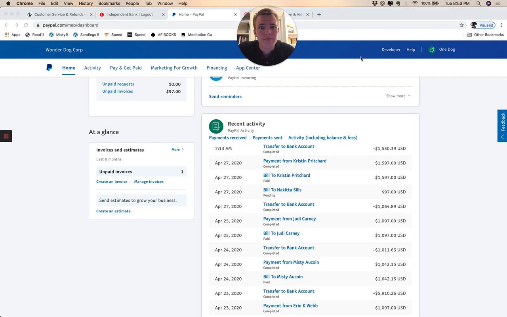Image resolution: width=507 pixels, height=317 pixels.
Task: Open Bill To Misty Aucoin
Action: pos(283,277)
